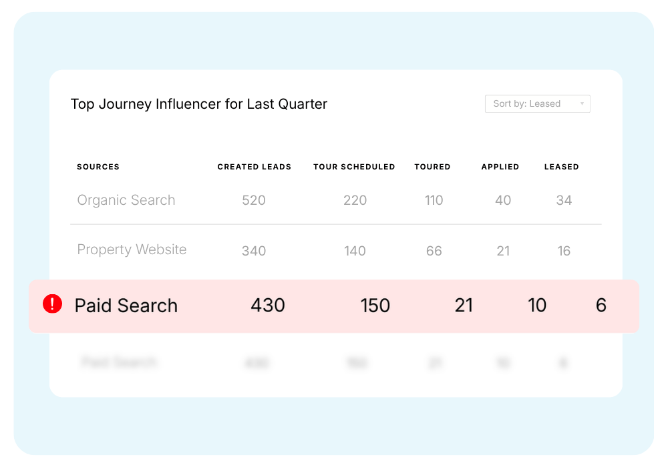Select the Organic Search source row
This screenshot has height=467, width=668.
tap(336, 200)
